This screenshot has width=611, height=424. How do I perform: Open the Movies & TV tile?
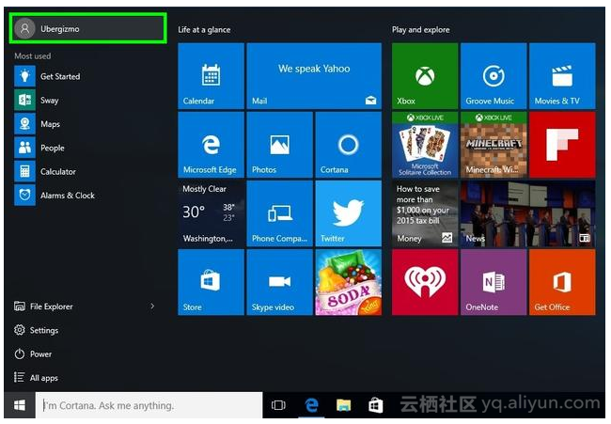562,76
